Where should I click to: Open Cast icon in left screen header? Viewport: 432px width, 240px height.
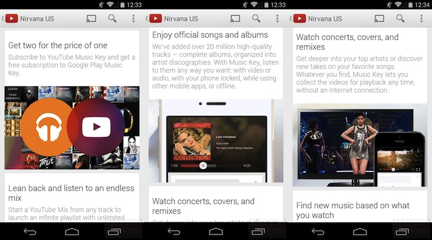click(x=91, y=18)
